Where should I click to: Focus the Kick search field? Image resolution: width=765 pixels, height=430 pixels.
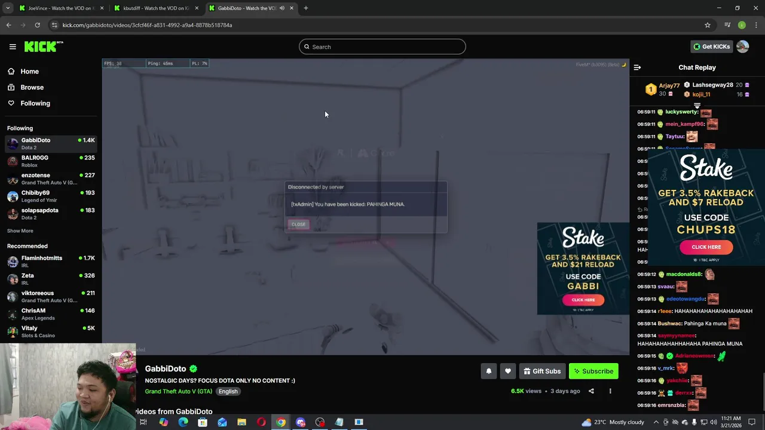click(x=382, y=47)
